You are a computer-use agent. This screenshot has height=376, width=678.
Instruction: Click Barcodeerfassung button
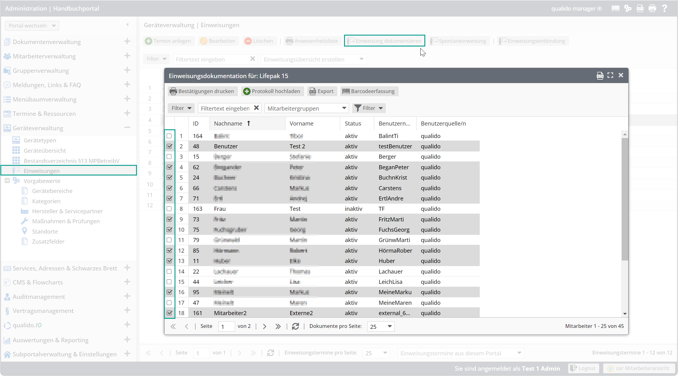(369, 91)
